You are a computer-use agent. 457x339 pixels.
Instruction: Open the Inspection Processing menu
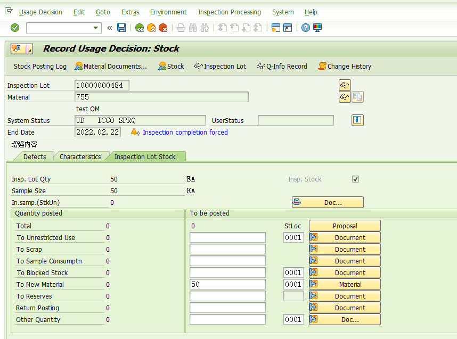tap(229, 12)
